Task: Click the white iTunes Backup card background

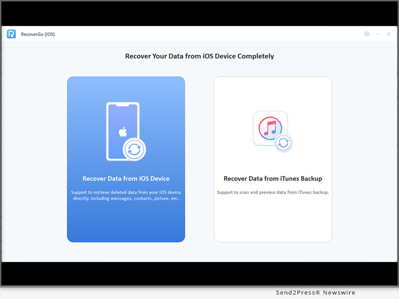Action: click(x=273, y=219)
